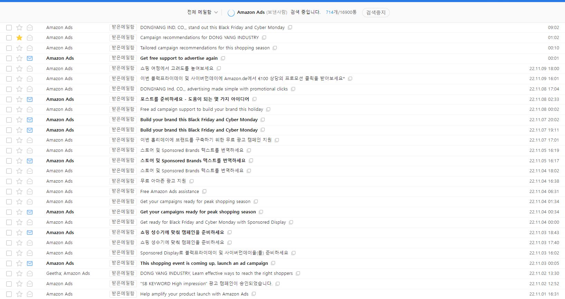Open preview icon beside Free Amazon Ads assistance
This screenshot has height=299, width=565.
(204, 191)
